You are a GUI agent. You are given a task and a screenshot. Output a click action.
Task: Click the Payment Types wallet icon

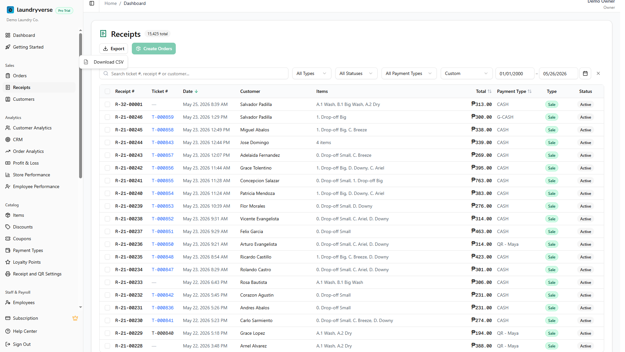pos(8,250)
